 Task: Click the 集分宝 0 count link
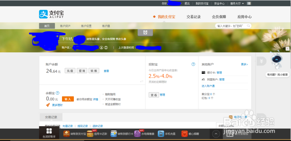pos(211,94)
